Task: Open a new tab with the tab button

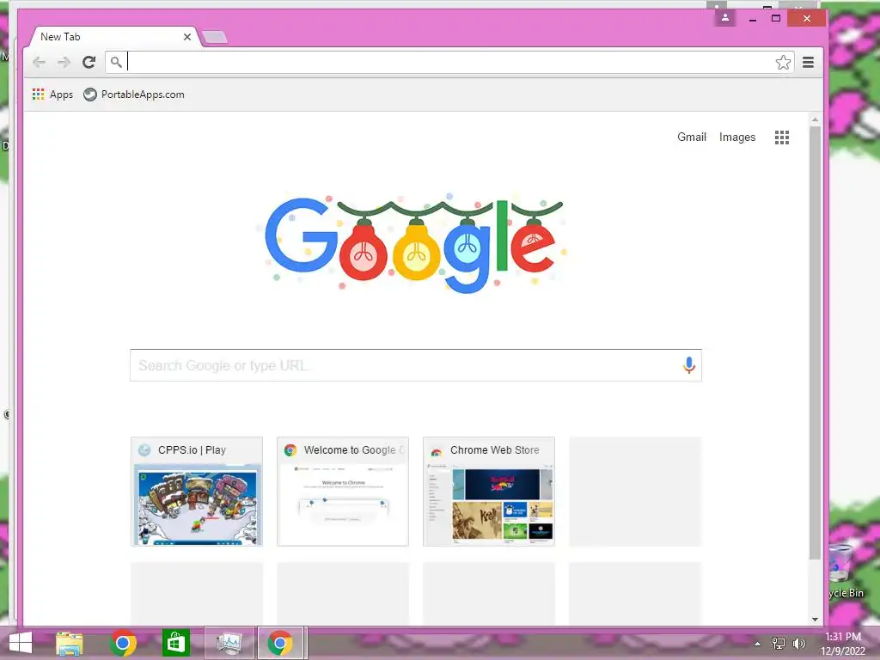Action: 214,37
